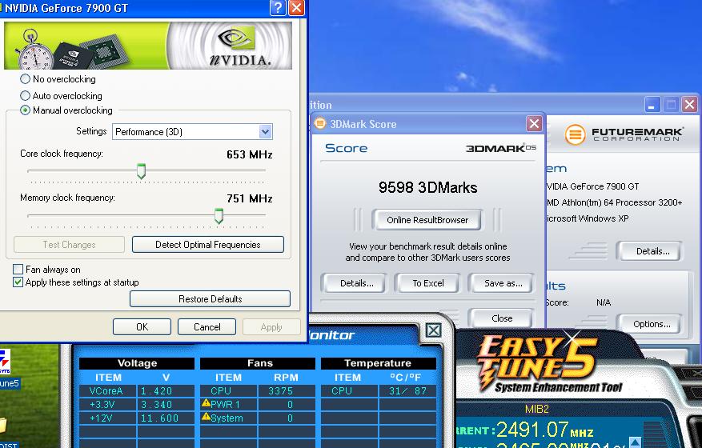Click the Core clock frequency slider handle
Image resolution: width=702 pixels, height=448 pixels.
tap(141, 171)
